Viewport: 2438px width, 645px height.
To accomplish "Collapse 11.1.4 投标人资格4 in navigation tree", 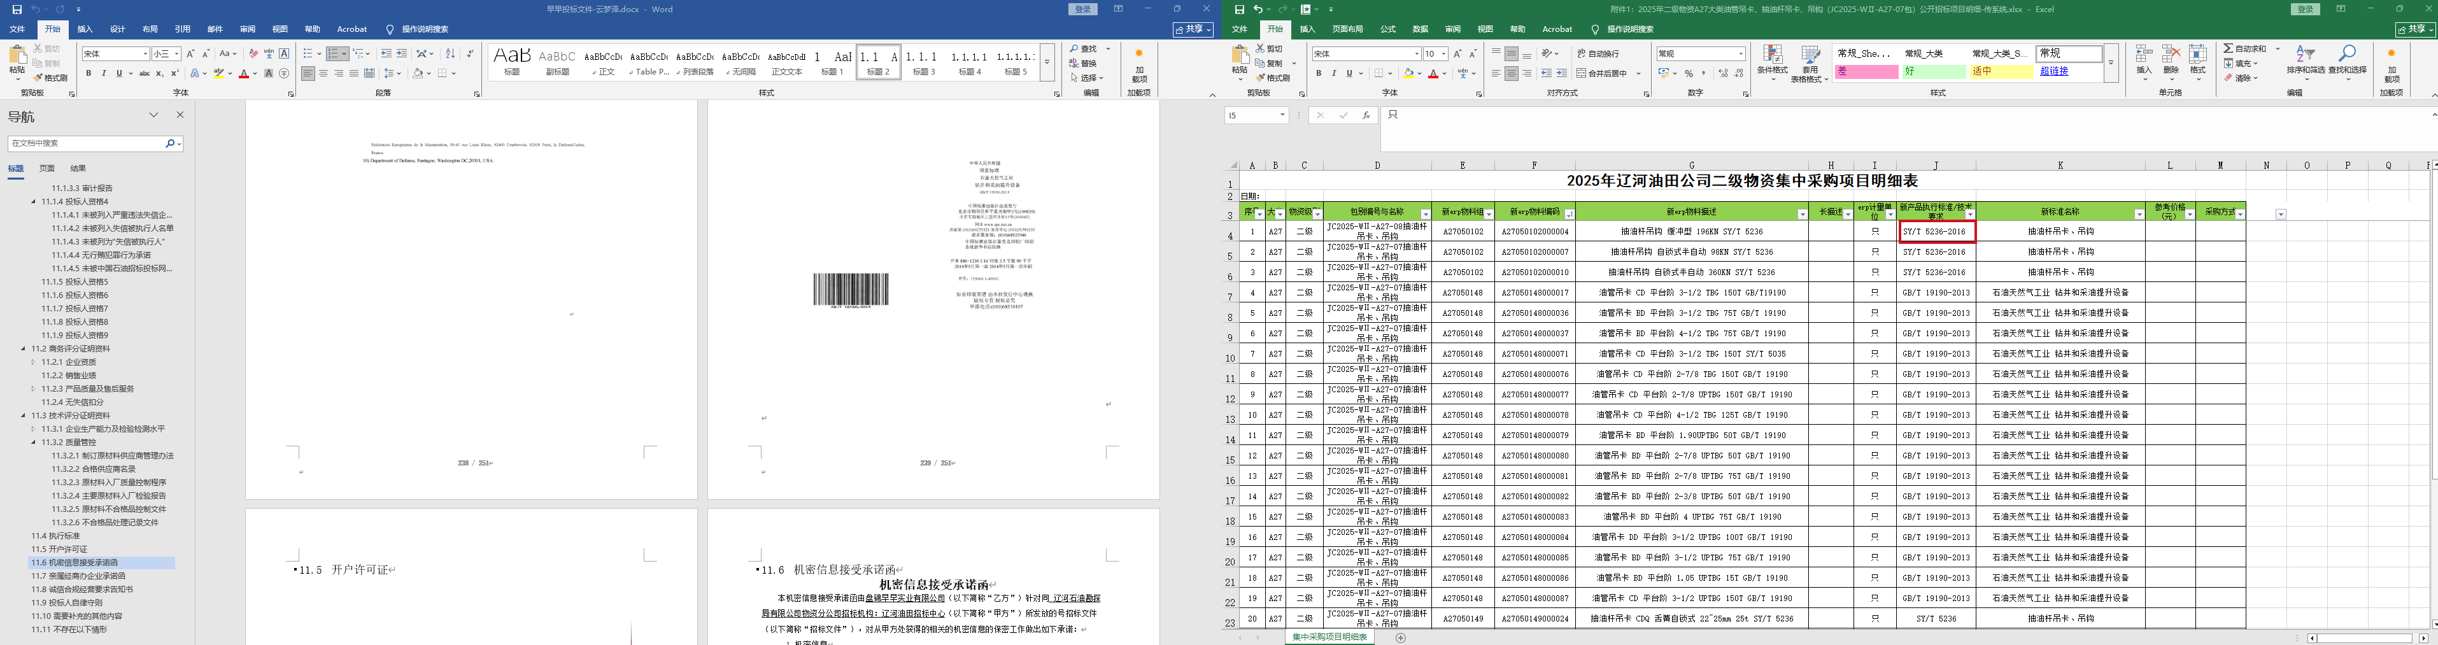I will pyautogui.click(x=34, y=201).
